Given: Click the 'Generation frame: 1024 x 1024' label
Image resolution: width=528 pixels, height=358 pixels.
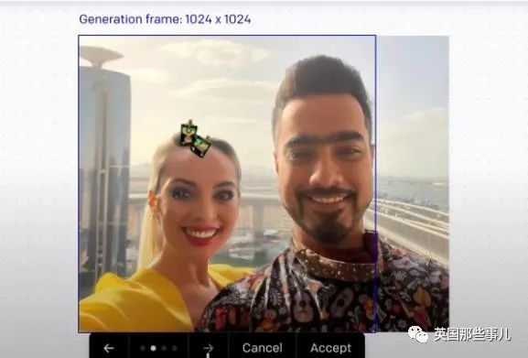Looking at the screenshot, I should point(165,19).
